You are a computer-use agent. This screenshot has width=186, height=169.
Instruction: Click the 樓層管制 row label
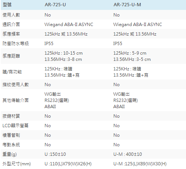[11, 135]
